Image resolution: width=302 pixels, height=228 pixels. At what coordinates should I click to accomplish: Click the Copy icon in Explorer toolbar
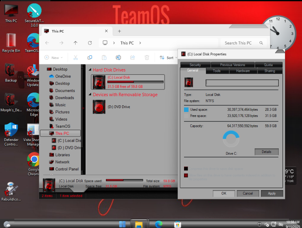pos(90,57)
